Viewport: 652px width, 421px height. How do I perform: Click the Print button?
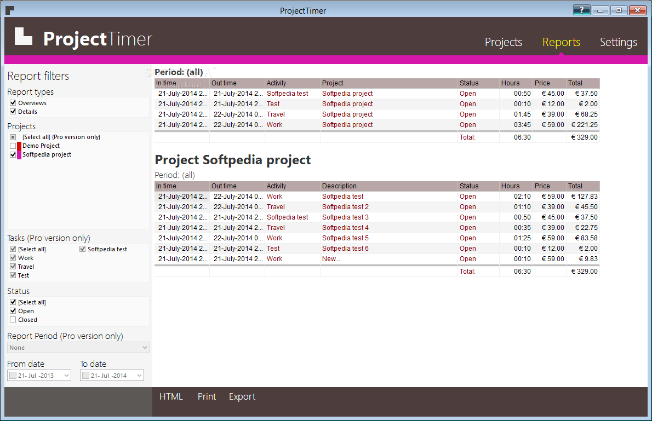coord(207,396)
